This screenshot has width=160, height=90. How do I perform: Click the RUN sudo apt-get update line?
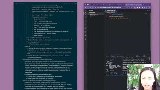tap(116, 17)
